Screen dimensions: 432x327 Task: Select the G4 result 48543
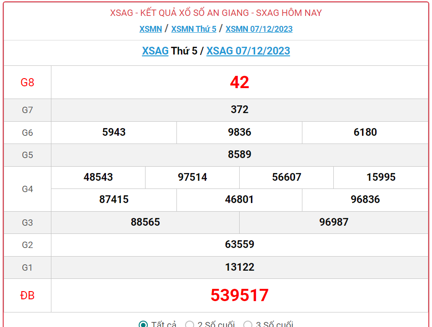tap(98, 177)
